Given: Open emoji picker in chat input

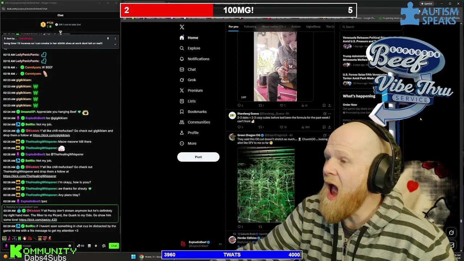Looking at the screenshot, I should (70, 246).
